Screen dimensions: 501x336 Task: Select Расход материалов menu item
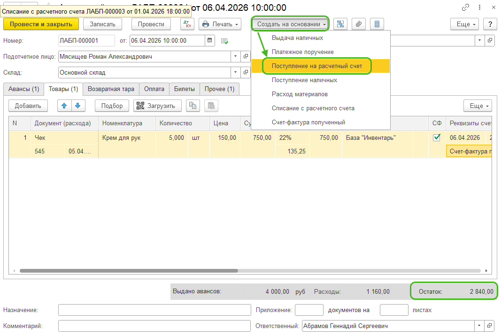coord(321,94)
